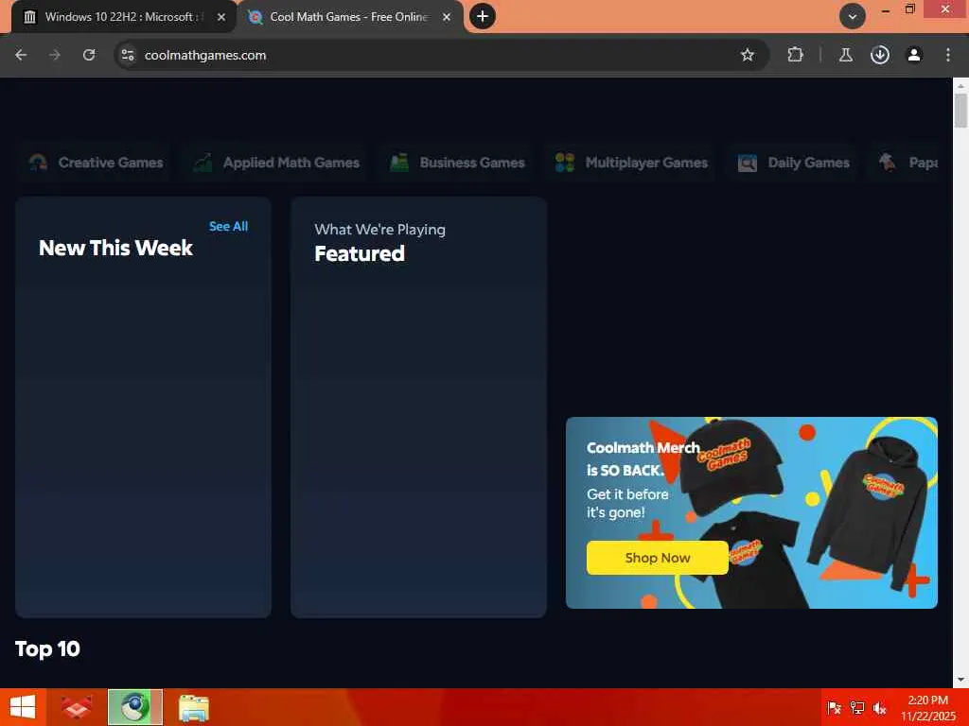The width and height of the screenshot is (969, 726).
Task: Click the Chrome taskbar icon
Action: click(134, 707)
